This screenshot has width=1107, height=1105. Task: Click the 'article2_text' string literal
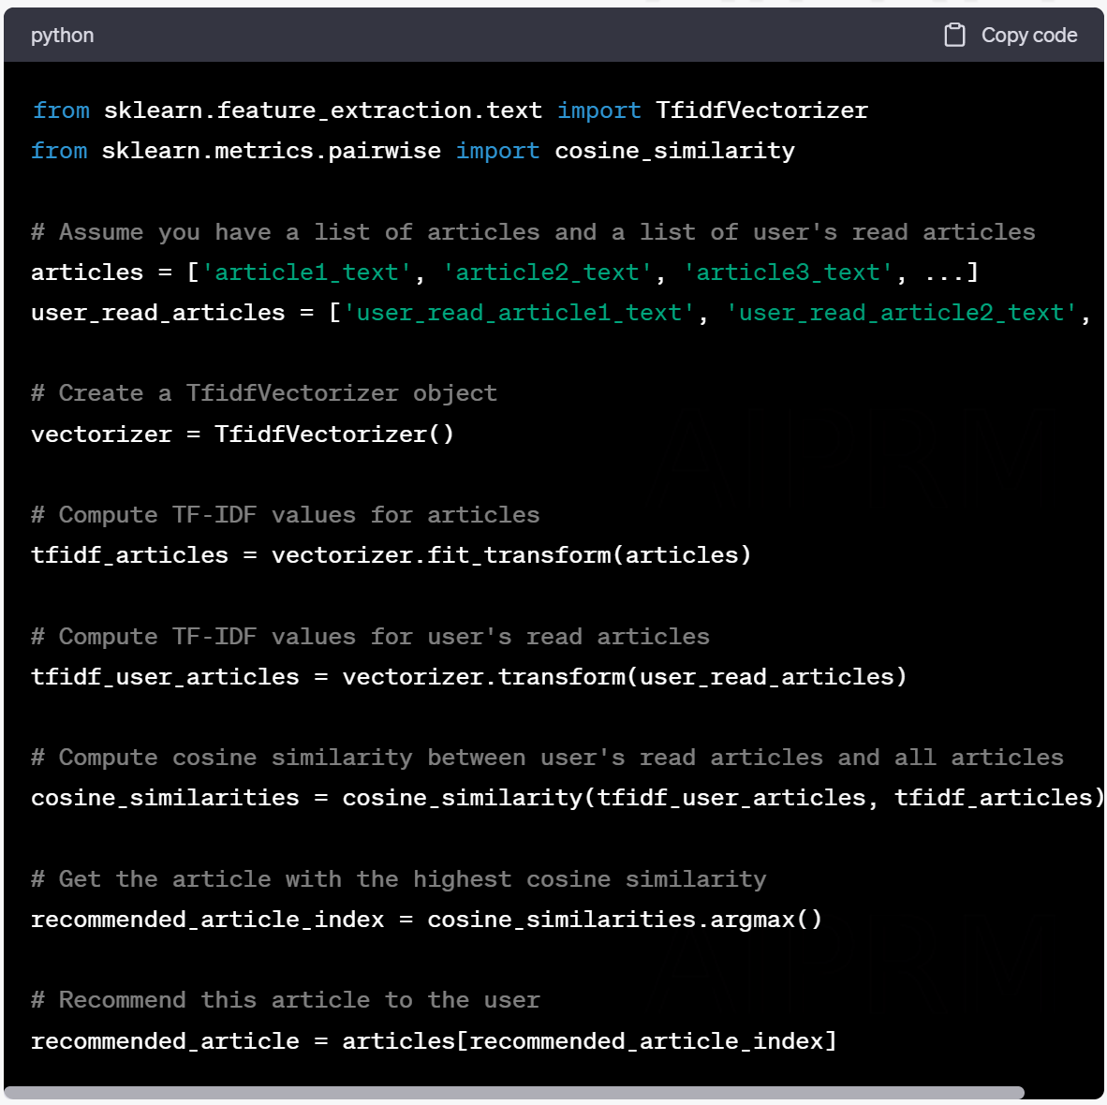click(547, 273)
